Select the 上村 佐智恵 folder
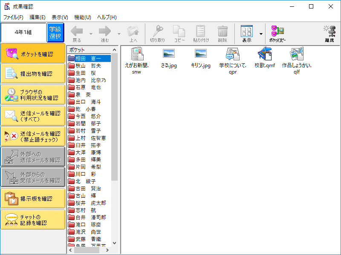Viewport: 341px width, 255px height. [x=87, y=138]
